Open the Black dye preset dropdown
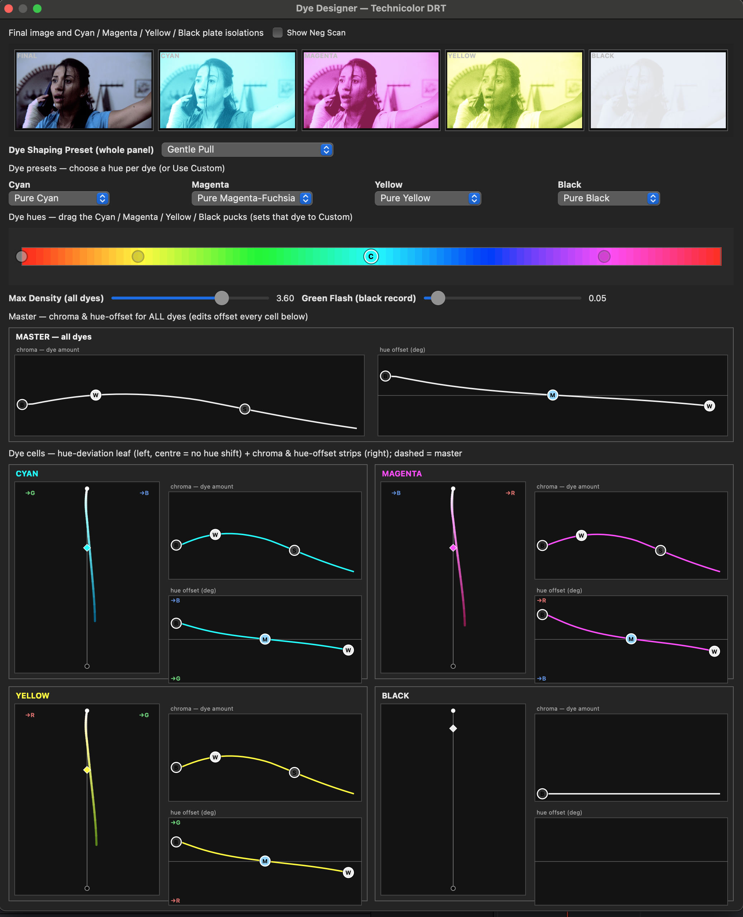Image resolution: width=743 pixels, height=917 pixels. (x=609, y=198)
